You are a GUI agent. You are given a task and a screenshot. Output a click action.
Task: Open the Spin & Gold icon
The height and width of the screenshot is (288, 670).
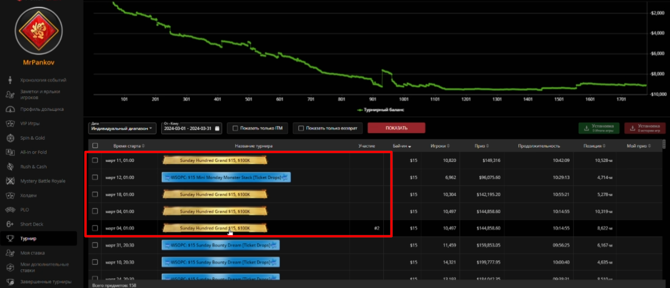point(10,138)
